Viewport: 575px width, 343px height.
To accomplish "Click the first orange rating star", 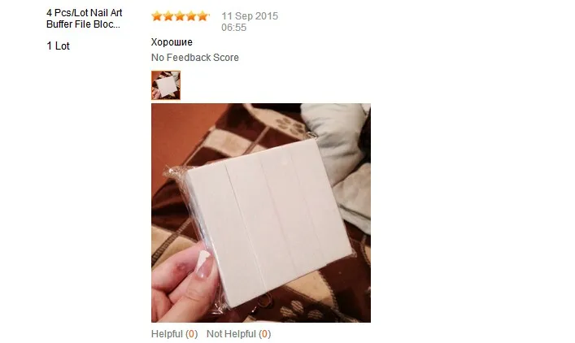I will click(157, 16).
